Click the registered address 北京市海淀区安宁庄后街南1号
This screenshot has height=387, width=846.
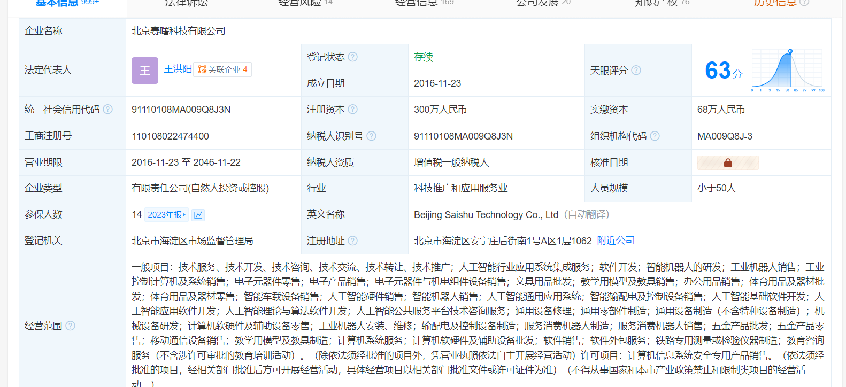tap(503, 241)
